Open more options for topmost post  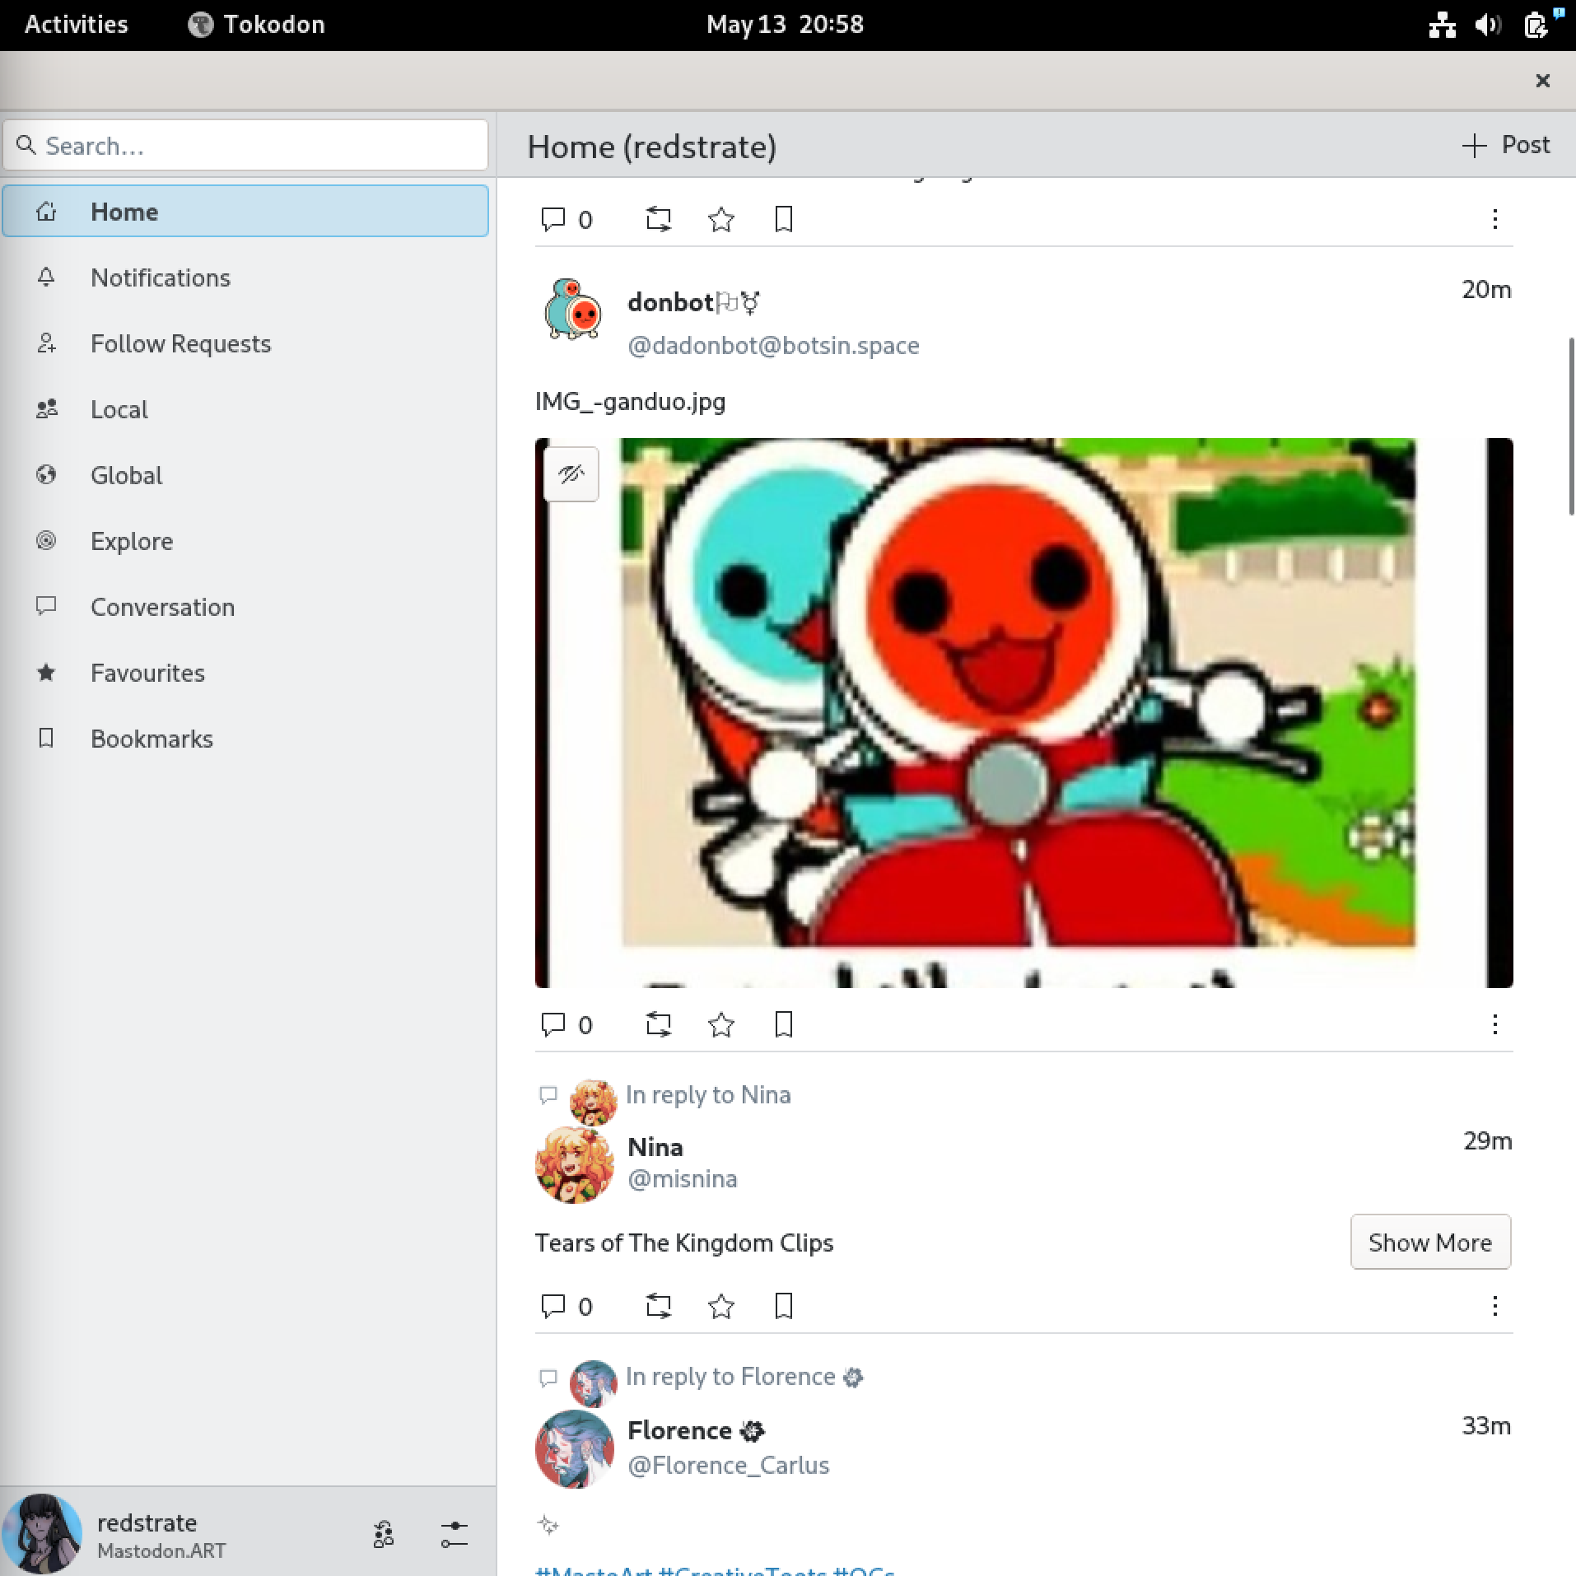(1494, 219)
